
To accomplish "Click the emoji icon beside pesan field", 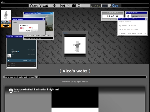I will tap(9, 66).
